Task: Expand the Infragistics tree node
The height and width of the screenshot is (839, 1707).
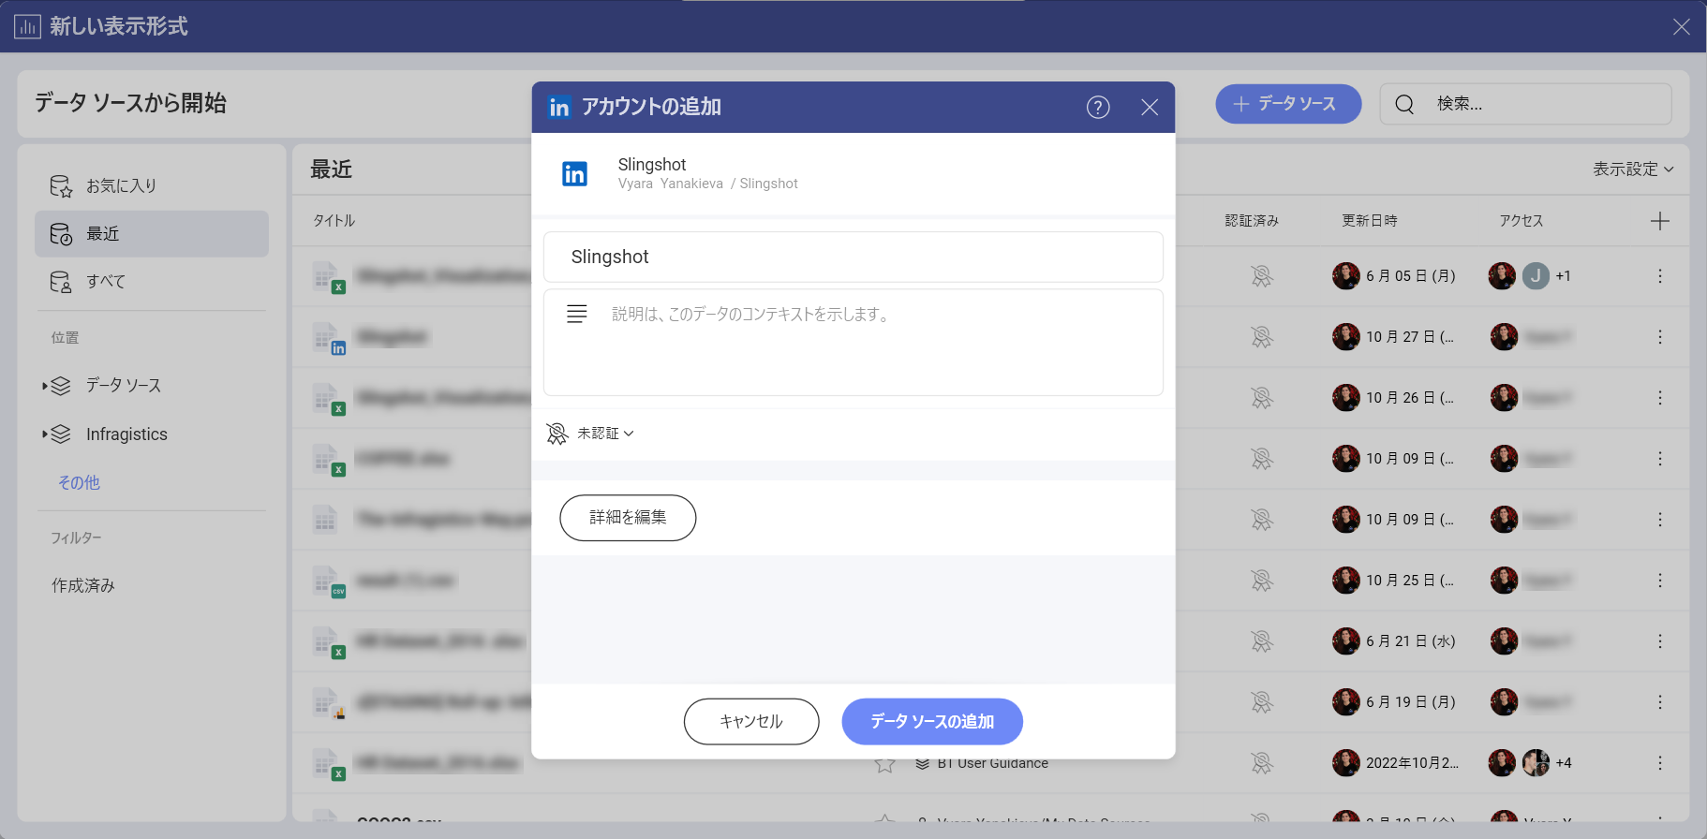Action: click(x=45, y=434)
